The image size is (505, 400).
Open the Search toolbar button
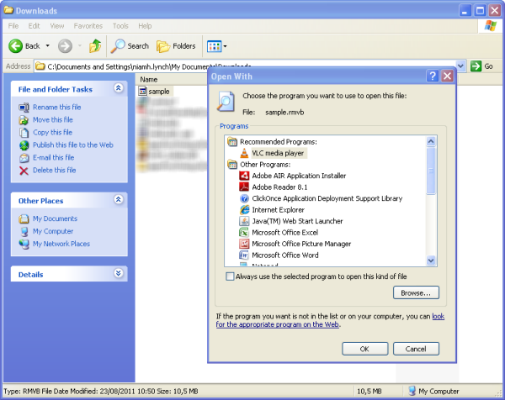click(x=130, y=45)
